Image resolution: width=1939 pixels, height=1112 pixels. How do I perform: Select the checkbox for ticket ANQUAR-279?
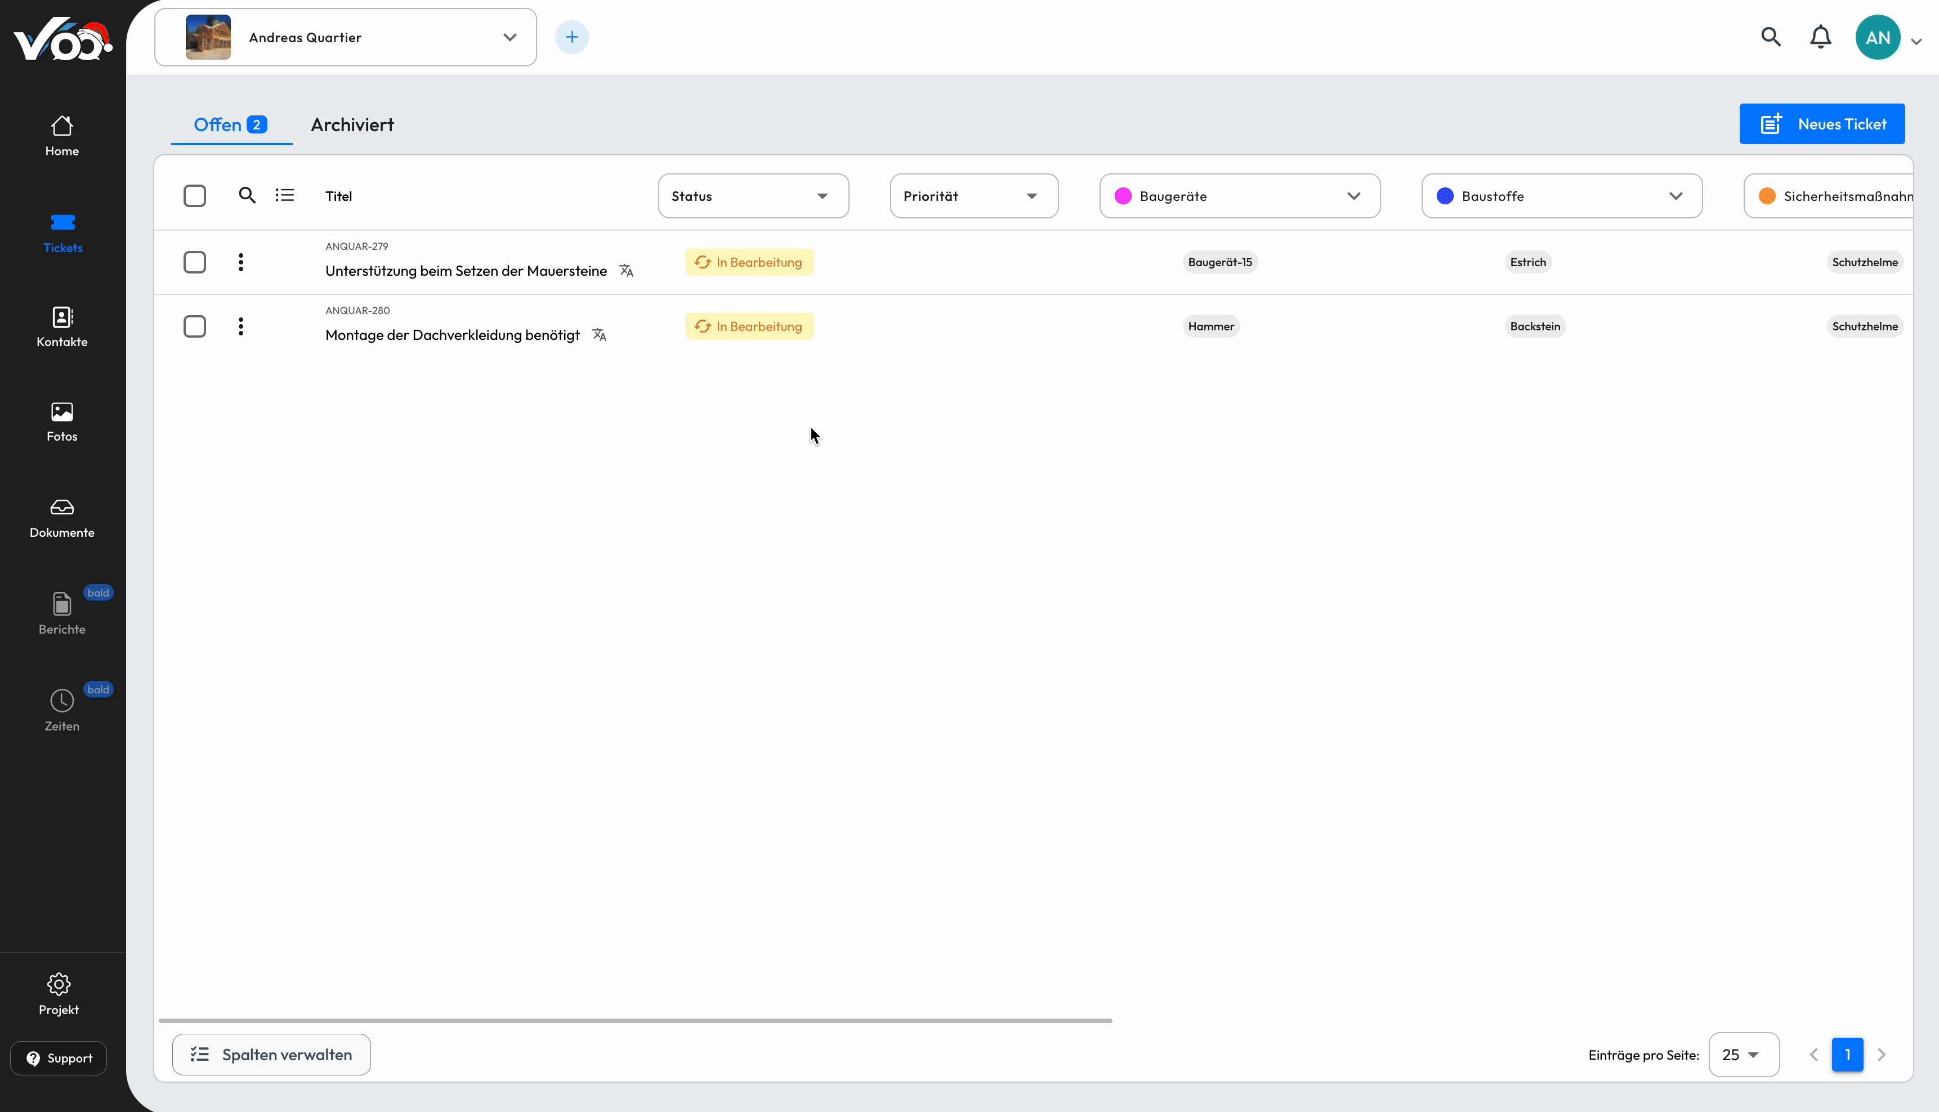[x=195, y=262]
